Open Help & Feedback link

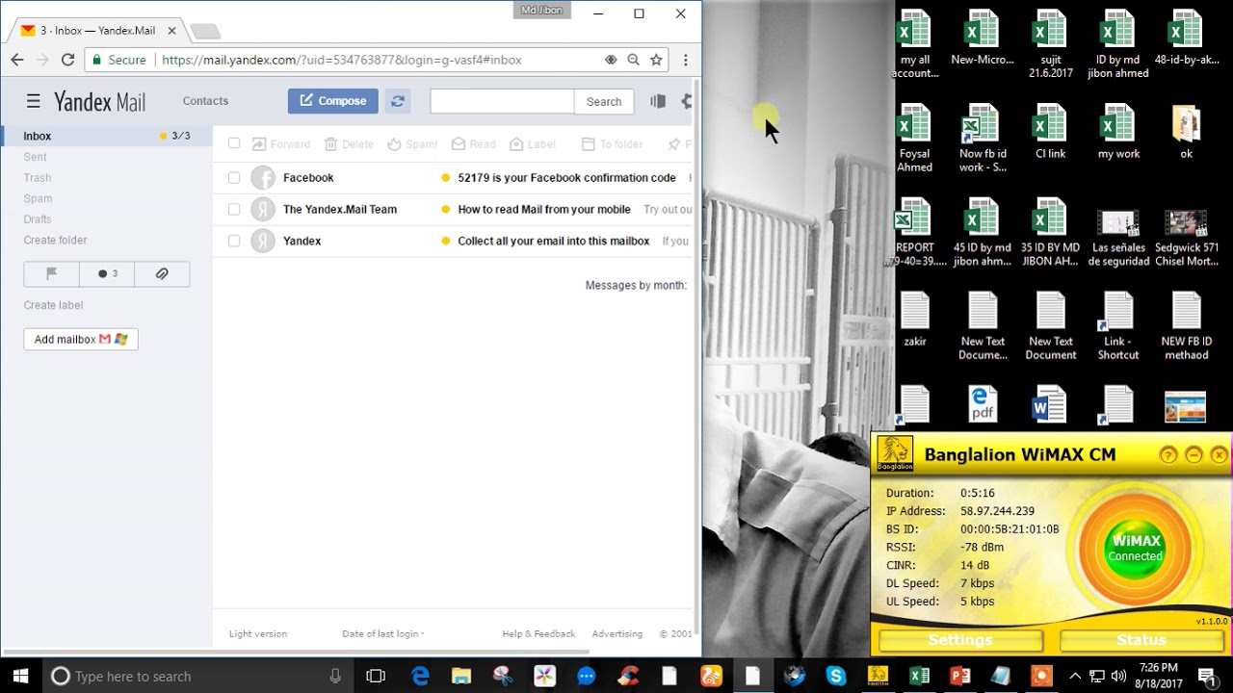pyautogui.click(x=538, y=633)
